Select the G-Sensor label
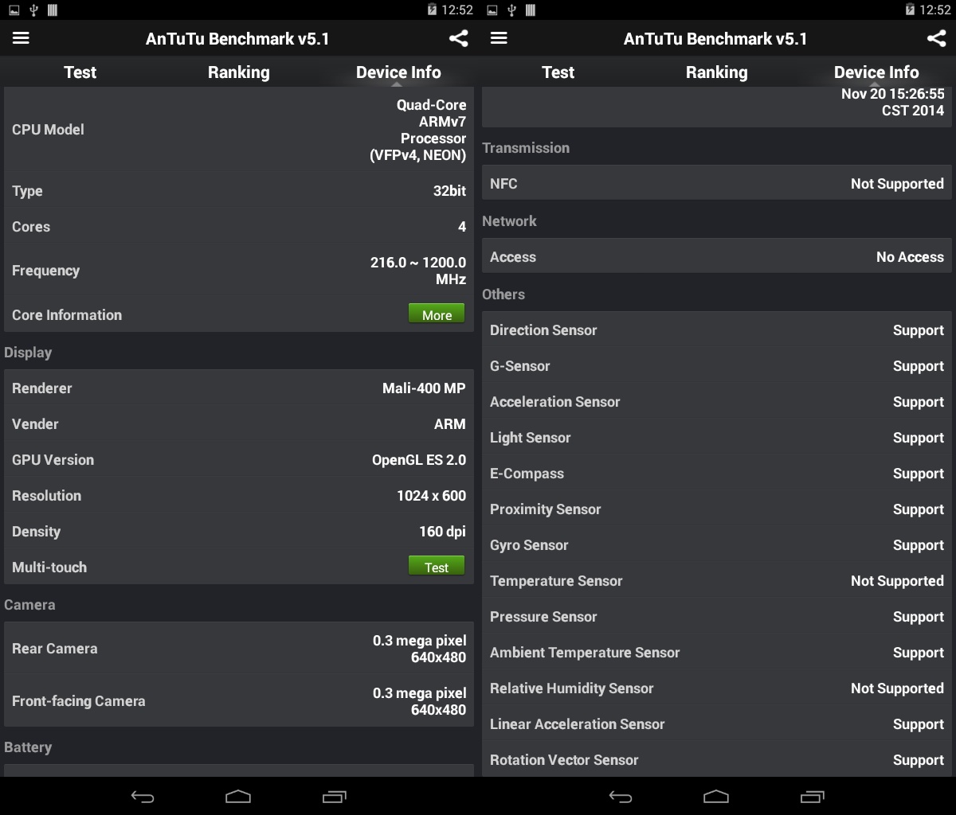 520,366
